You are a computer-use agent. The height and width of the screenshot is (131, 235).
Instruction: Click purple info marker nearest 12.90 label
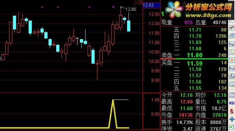click(113, 7)
